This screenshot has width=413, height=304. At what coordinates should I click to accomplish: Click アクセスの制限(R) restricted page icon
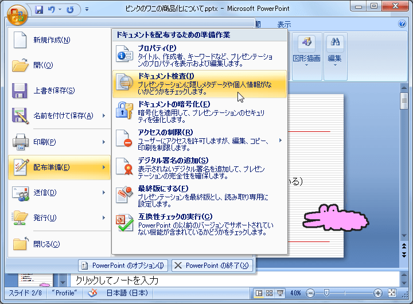[124, 138]
